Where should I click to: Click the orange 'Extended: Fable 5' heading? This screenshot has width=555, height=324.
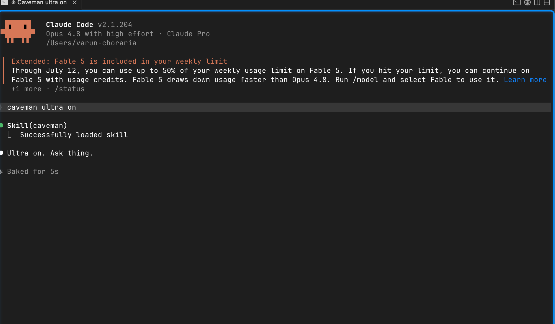coord(119,61)
